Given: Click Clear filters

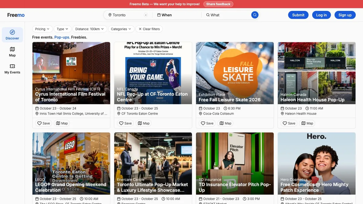Looking at the screenshot, I should (x=149, y=29).
